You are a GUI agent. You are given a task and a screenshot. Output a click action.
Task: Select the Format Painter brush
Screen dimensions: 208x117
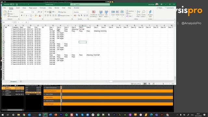point(8,16)
